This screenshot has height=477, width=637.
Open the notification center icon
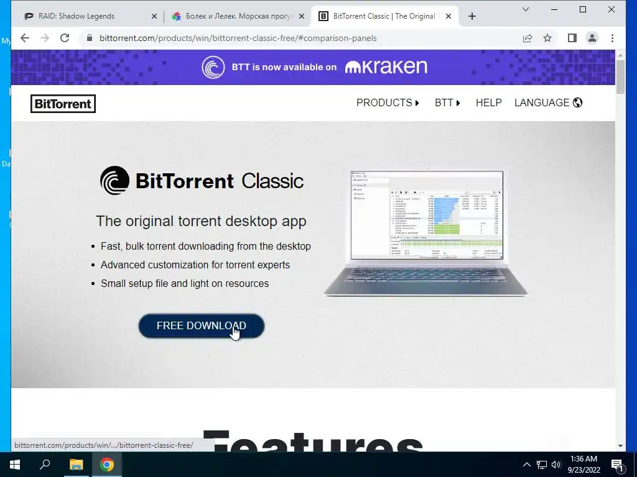click(x=617, y=465)
